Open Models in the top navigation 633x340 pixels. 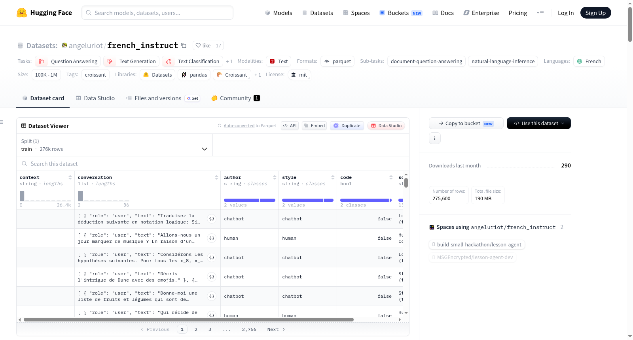pos(279,13)
